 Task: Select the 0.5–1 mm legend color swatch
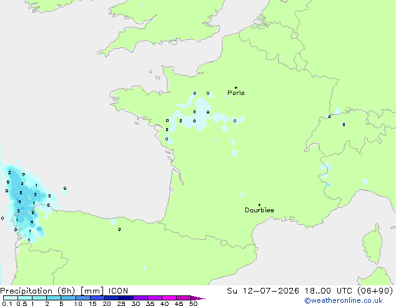pos(25,298)
